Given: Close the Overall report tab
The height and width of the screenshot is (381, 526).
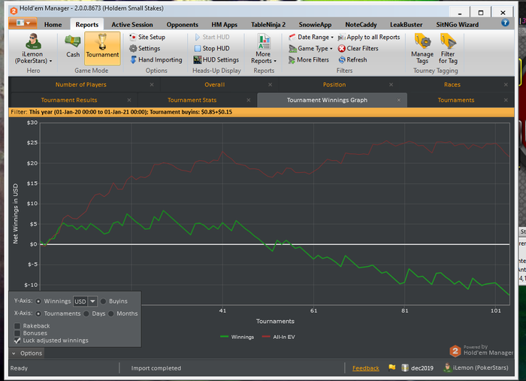Looking at the screenshot, I should (270, 84).
